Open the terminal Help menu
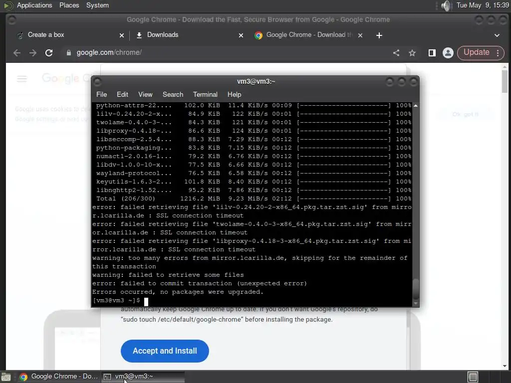 [234, 94]
